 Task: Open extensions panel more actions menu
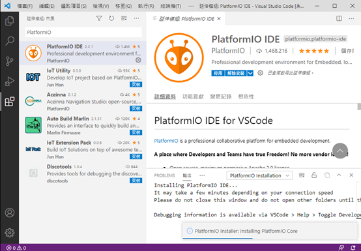136,18
